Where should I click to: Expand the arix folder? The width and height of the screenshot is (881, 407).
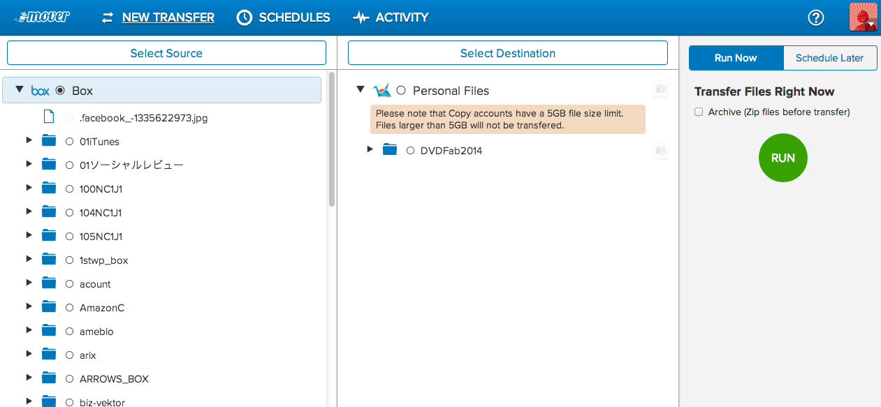point(29,354)
